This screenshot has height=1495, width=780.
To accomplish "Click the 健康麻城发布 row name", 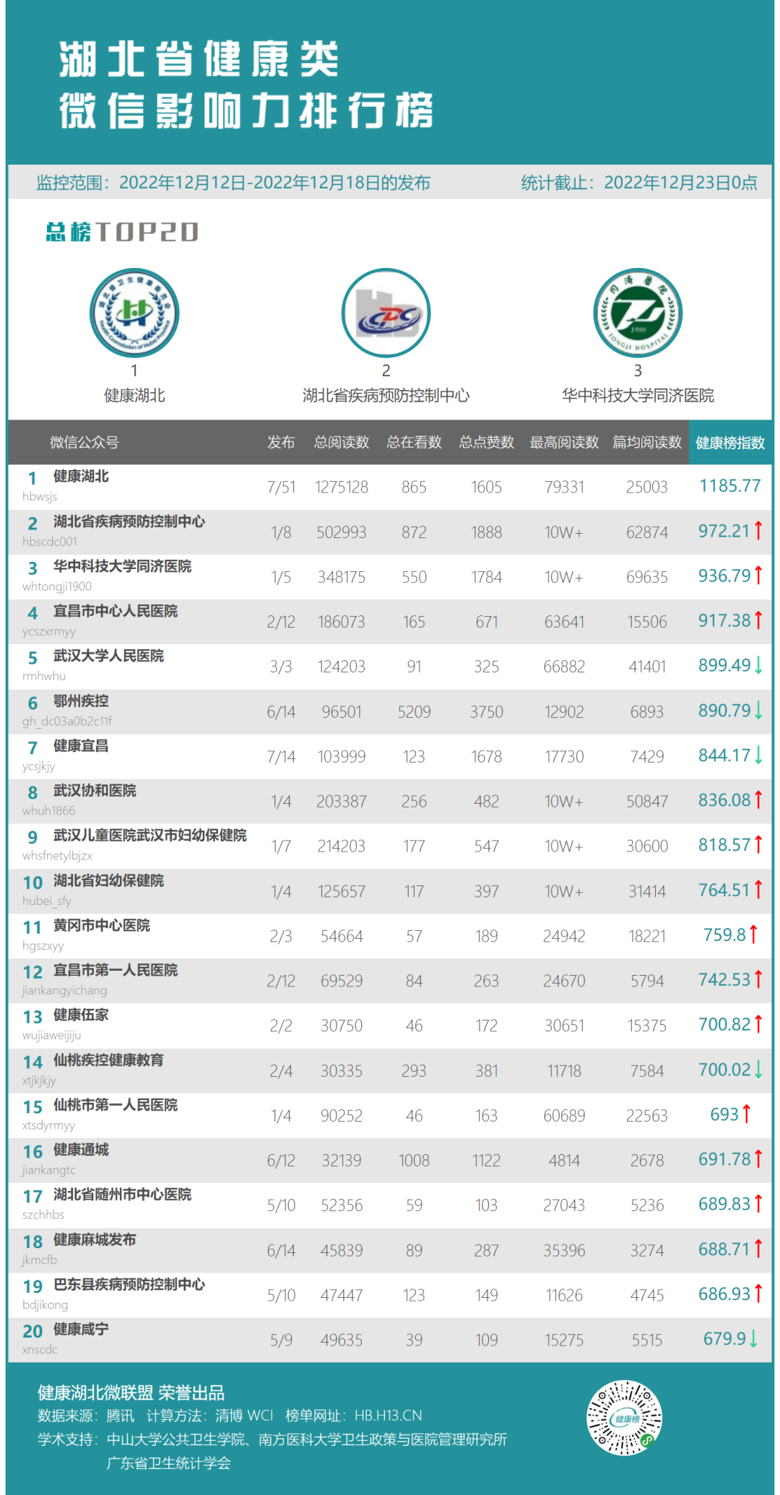I will pyautogui.click(x=95, y=1240).
